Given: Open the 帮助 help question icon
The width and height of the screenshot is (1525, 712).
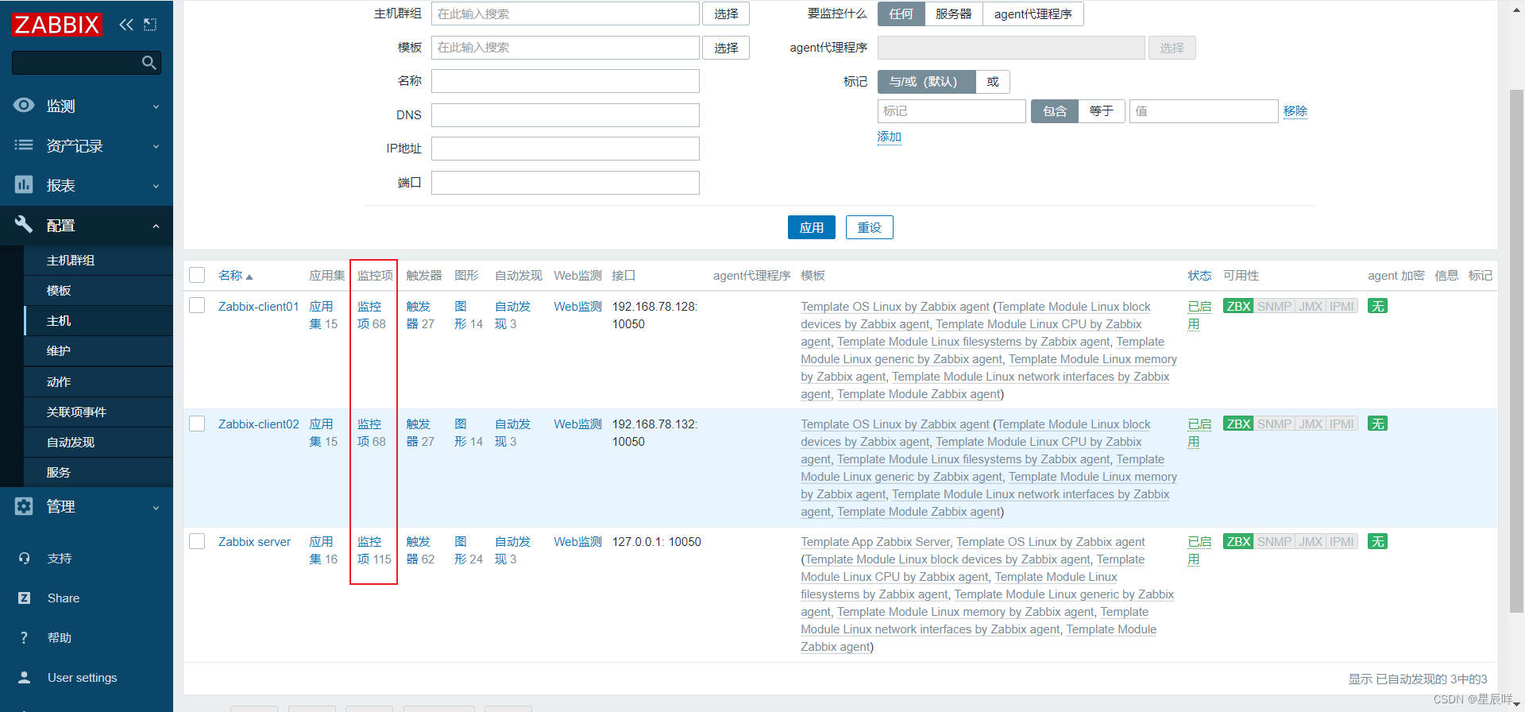Looking at the screenshot, I should click(25, 638).
